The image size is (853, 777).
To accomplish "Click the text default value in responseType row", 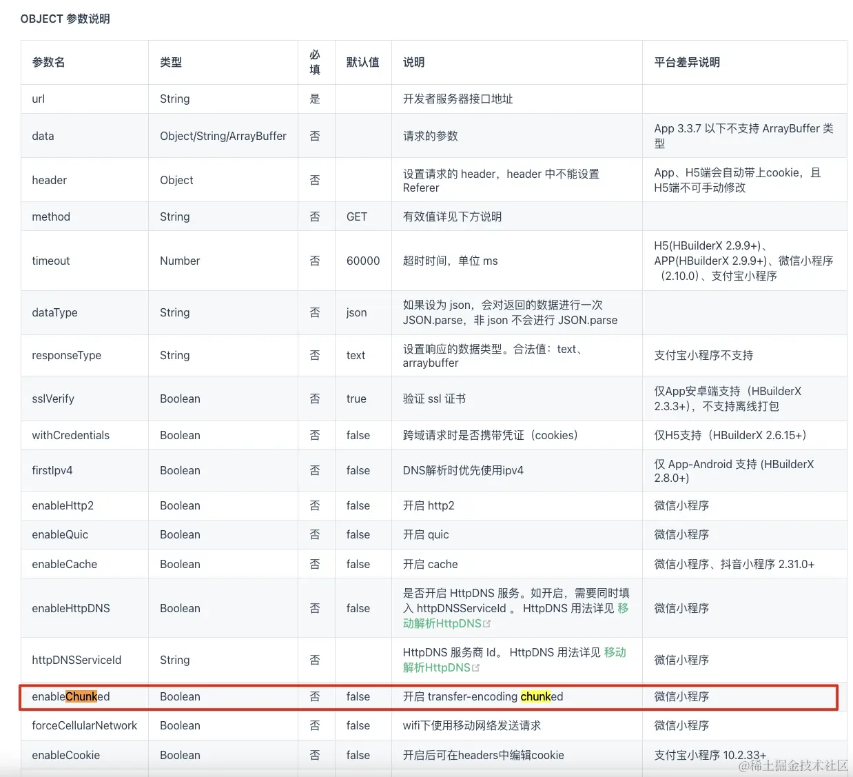I will (x=356, y=355).
